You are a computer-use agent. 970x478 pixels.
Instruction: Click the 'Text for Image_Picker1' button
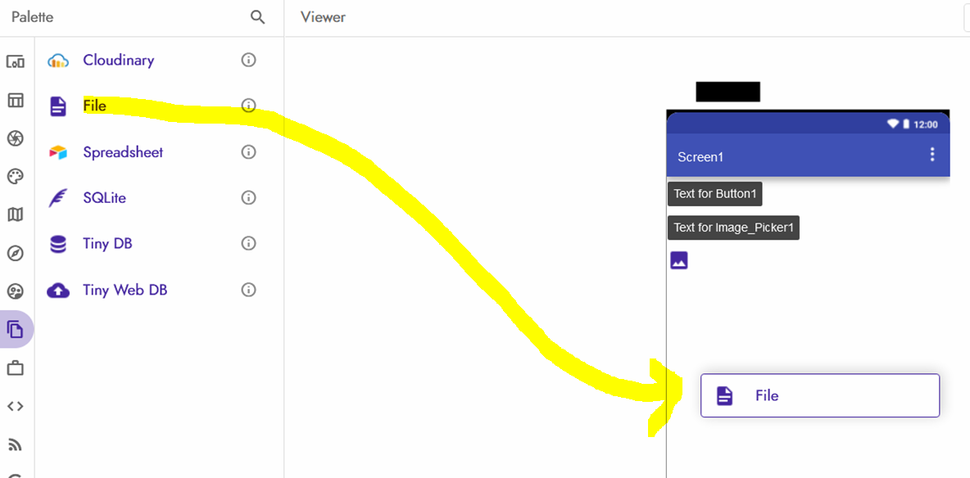point(734,228)
